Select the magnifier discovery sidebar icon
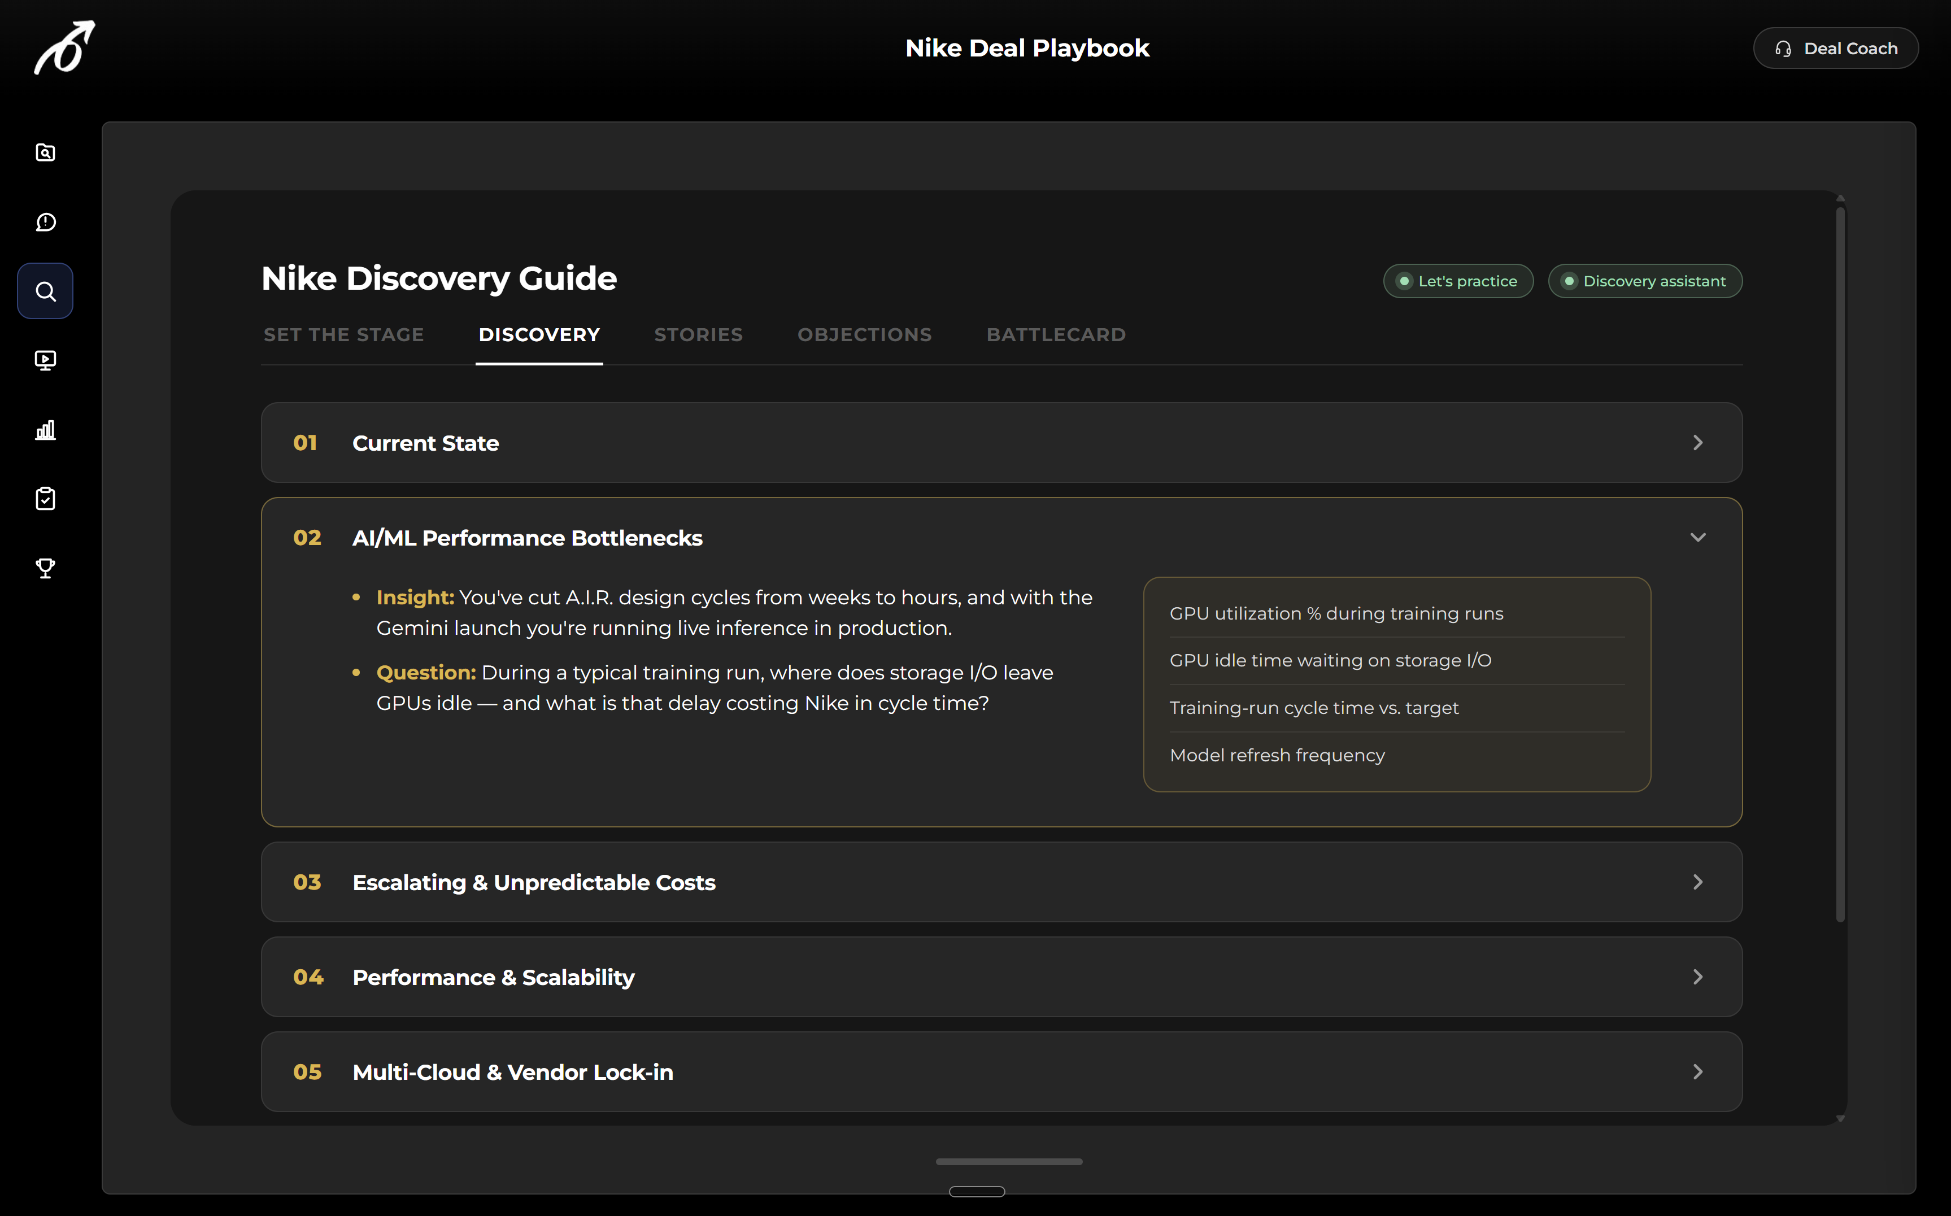The width and height of the screenshot is (1951, 1216). (46, 291)
